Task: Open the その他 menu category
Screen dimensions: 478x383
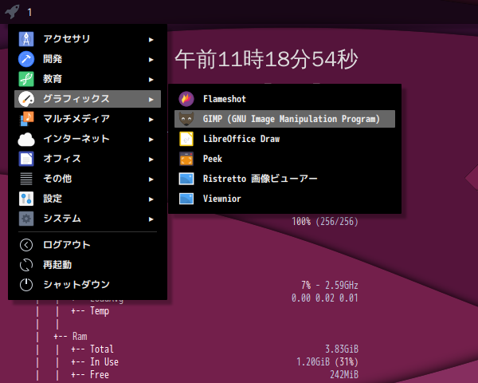Action: click(88, 179)
